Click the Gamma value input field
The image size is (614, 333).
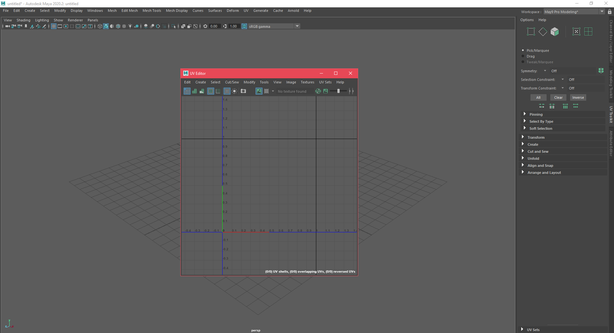click(234, 26)
